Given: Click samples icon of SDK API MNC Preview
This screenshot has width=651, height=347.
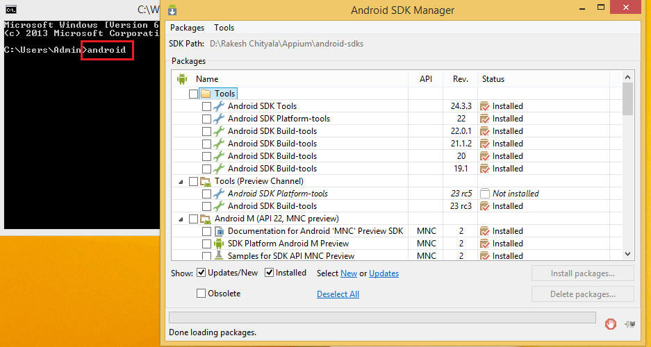Looking at the screenshot, I should 219,255.
